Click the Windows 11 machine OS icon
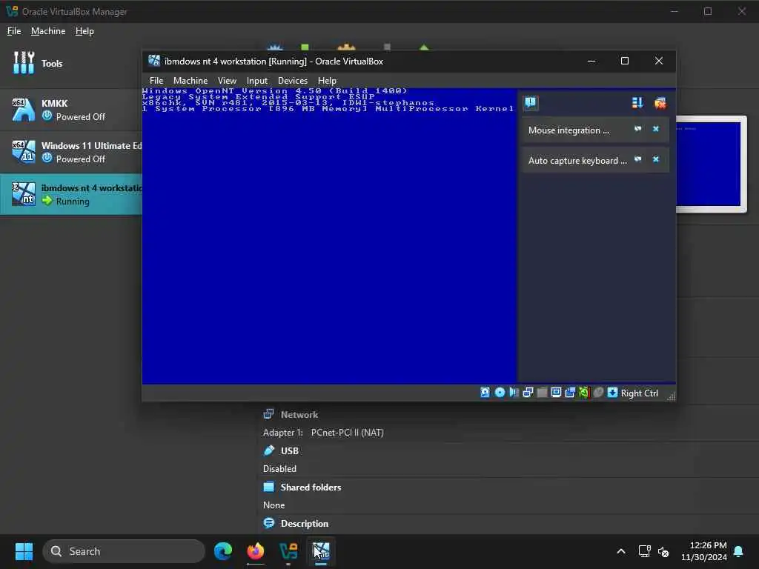The width and height of the screenshot is (759, 569). 23,151
